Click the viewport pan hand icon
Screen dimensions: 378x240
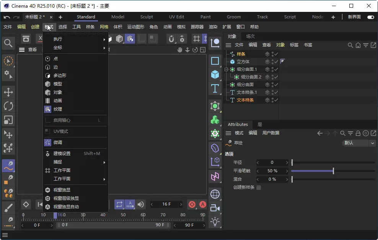[179, 50]
